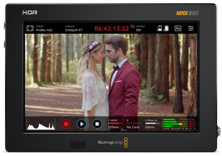
Task: Open the Codec ProRes 422 setting
Action: point(44,28)
